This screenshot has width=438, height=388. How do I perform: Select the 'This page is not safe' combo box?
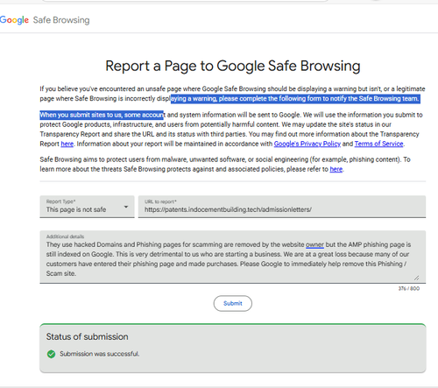pyautogui.click(x=87, y=207)
